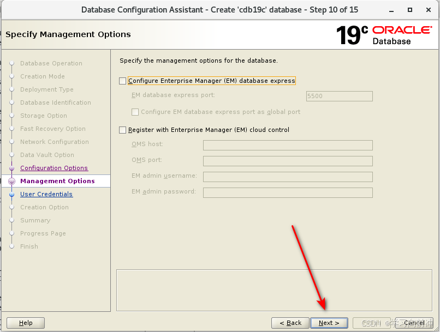The height and width of the screenshot is (332, 440).
Task: Navigate to the User Credentials step
Action: [46, 194]
